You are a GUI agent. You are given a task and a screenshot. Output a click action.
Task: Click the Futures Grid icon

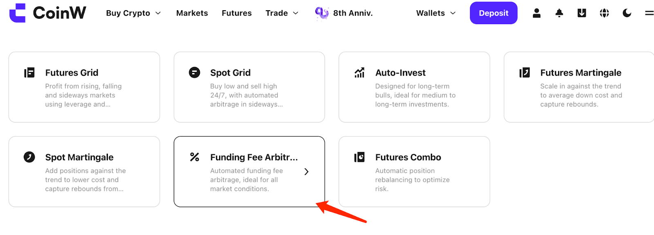click(29, 73)
